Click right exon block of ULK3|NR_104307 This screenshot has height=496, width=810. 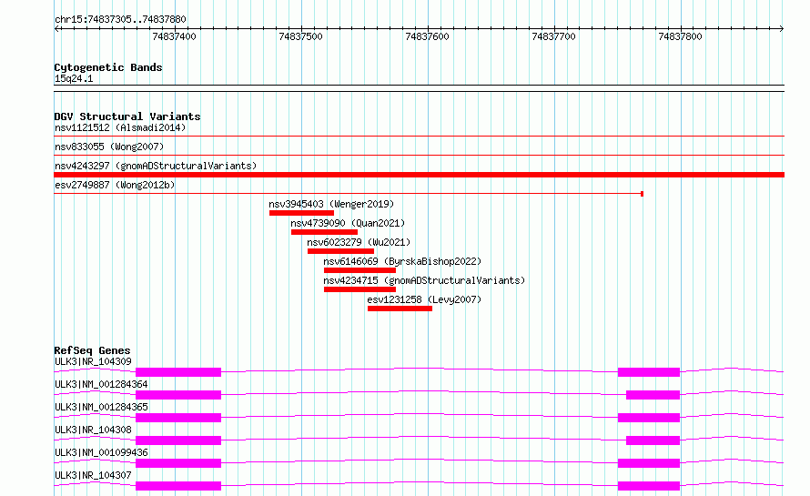pyautogui.click(x=649, y=486)
